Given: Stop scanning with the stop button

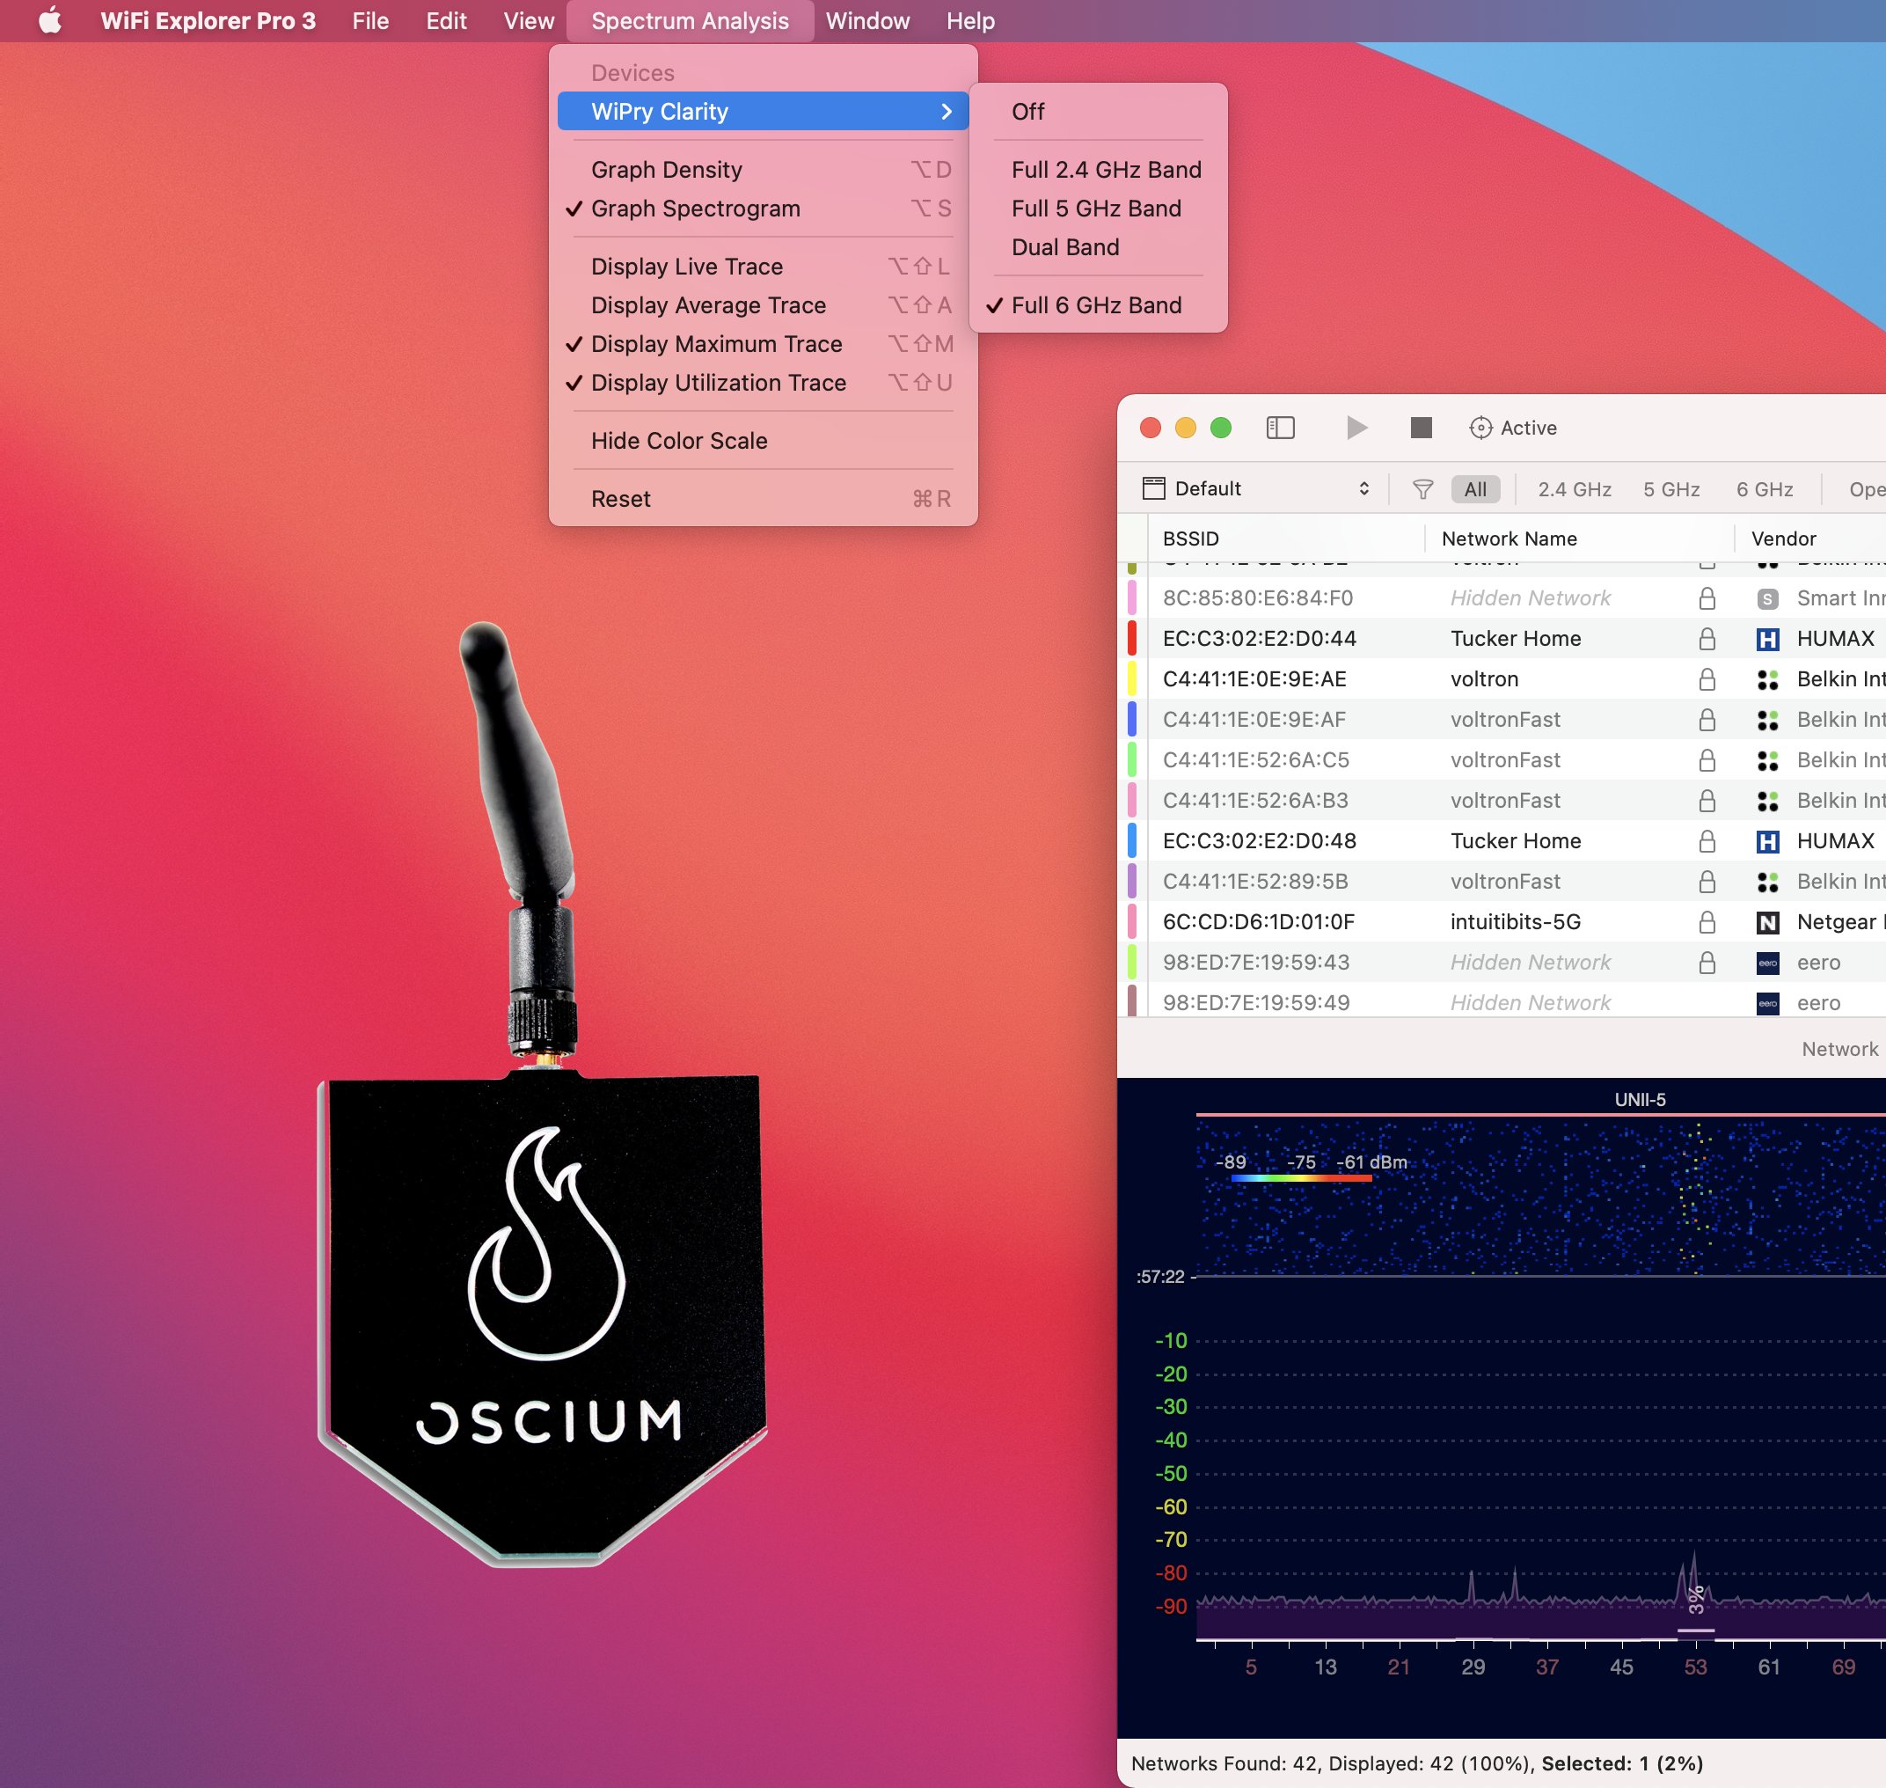Looking at the screenshot, I should [1421, 428].
